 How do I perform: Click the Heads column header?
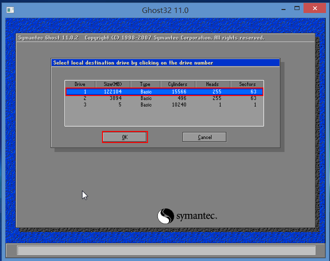click(212, 84)
